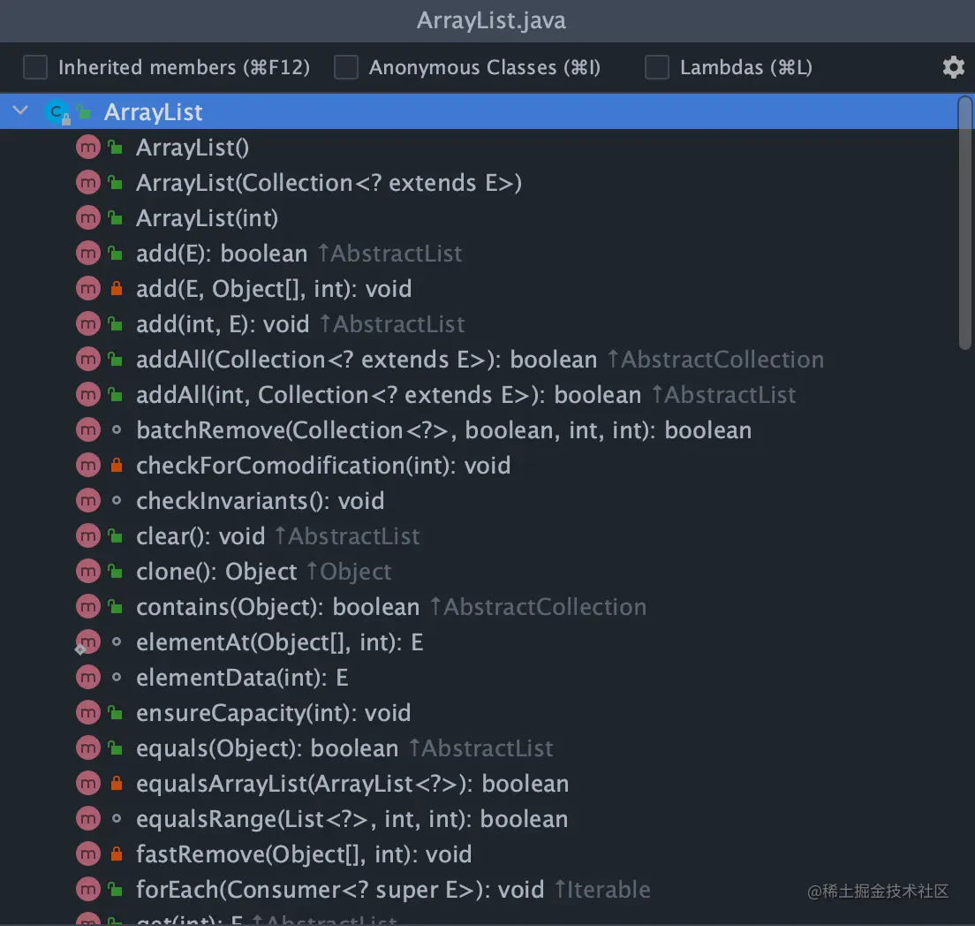Click the public icon of equals(Object): boolean
This screenshot has width=975, height=926.
pyautogui.click(x=115, y=748)
